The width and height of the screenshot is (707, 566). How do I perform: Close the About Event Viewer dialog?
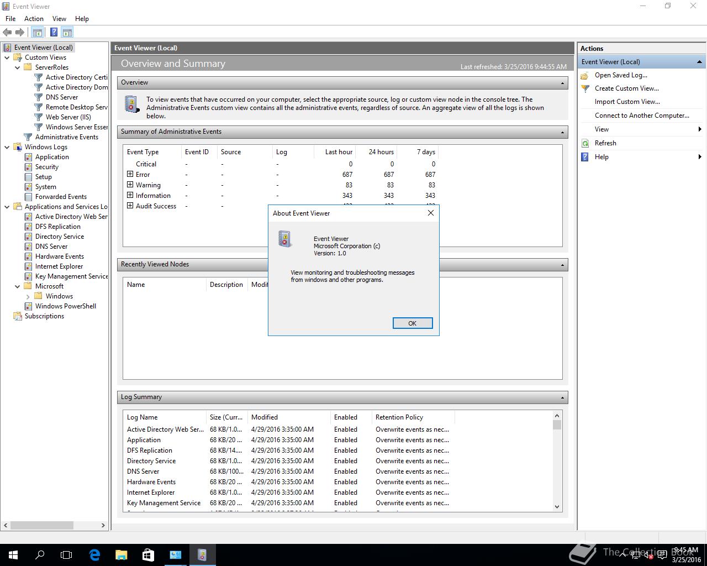pyautogui.click(x=431, y=213)
